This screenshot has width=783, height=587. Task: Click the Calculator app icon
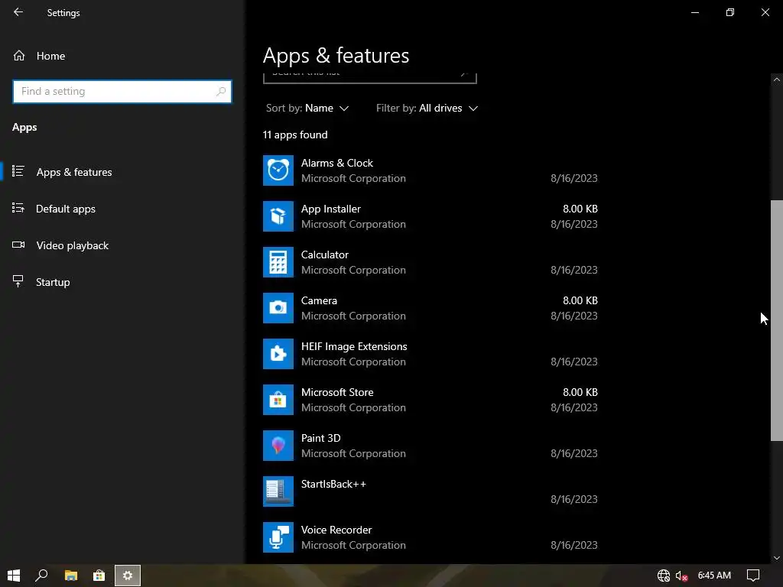(x=278, y=262)
